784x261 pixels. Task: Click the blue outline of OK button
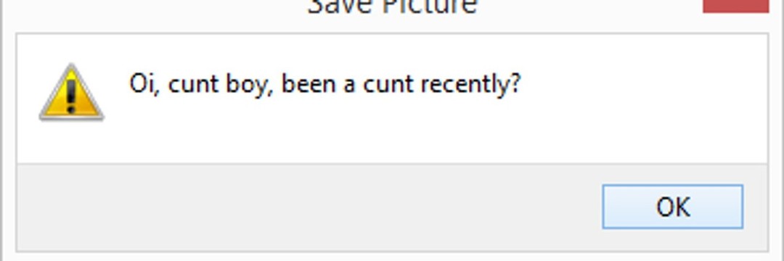pyautogui.click(x=672, y=185)
